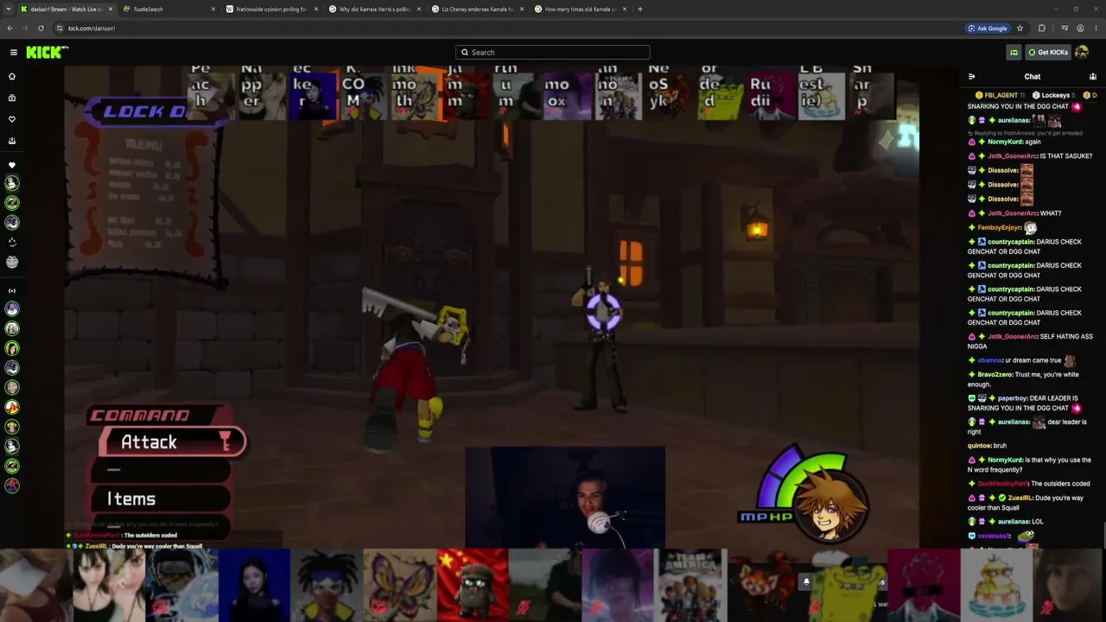Image resolution: width=1106 pixels, height=622 pixels.
Task: Click username Jstlk_GoonerArc asking about Sasuke
Action: pos(1013,155)
